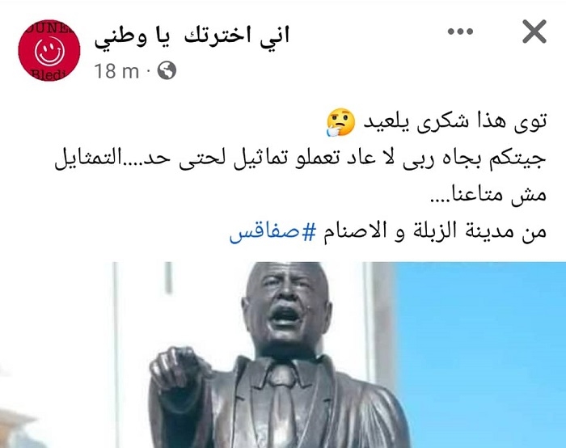This screenshot has width=566, height=448.
Task: Click the 18 m timestamp
Action: click(x=116, y=70)
